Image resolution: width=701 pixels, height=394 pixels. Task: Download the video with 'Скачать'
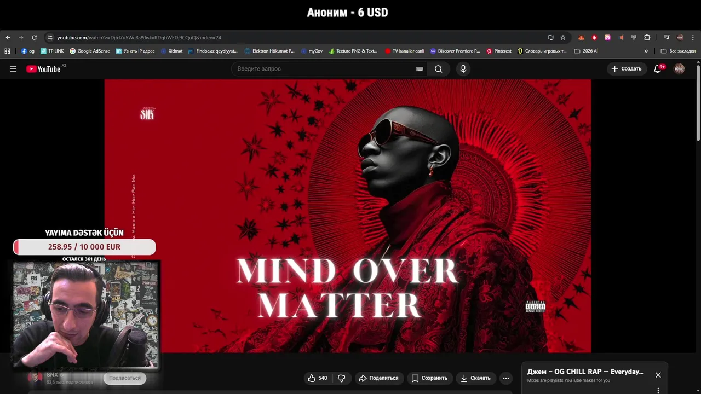point(476,378)
